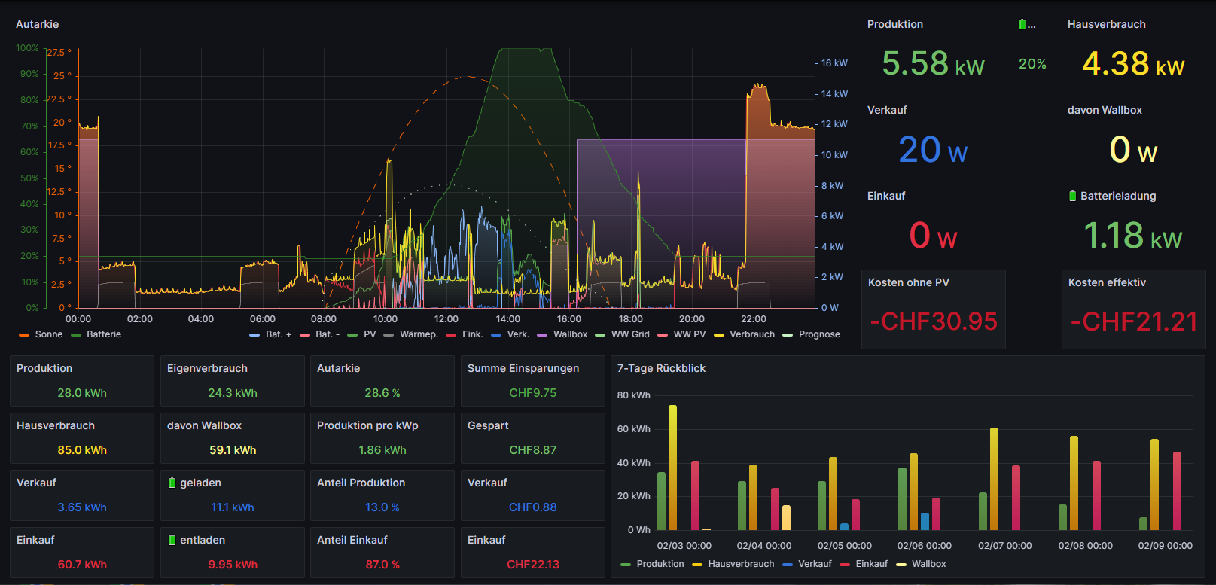
Task: Toggle Prognose series visibility in the legend
Action: coord(819,334)
